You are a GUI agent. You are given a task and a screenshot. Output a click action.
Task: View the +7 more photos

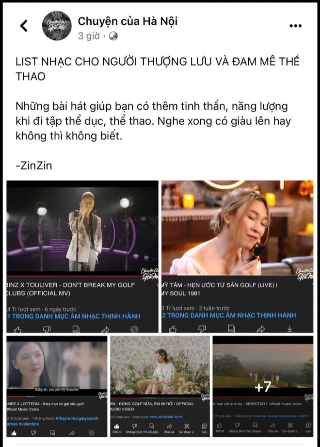[263, 386]
